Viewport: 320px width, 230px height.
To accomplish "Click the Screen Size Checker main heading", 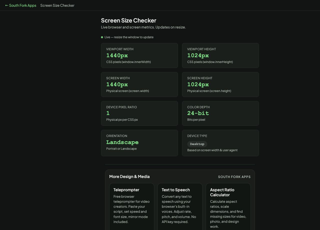I will [x=128, y=20].
